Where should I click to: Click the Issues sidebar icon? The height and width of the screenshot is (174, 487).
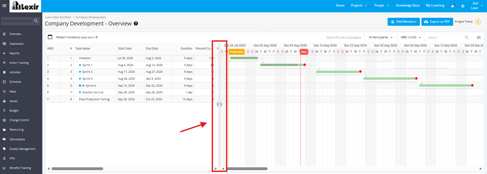[x=4, y=101]
